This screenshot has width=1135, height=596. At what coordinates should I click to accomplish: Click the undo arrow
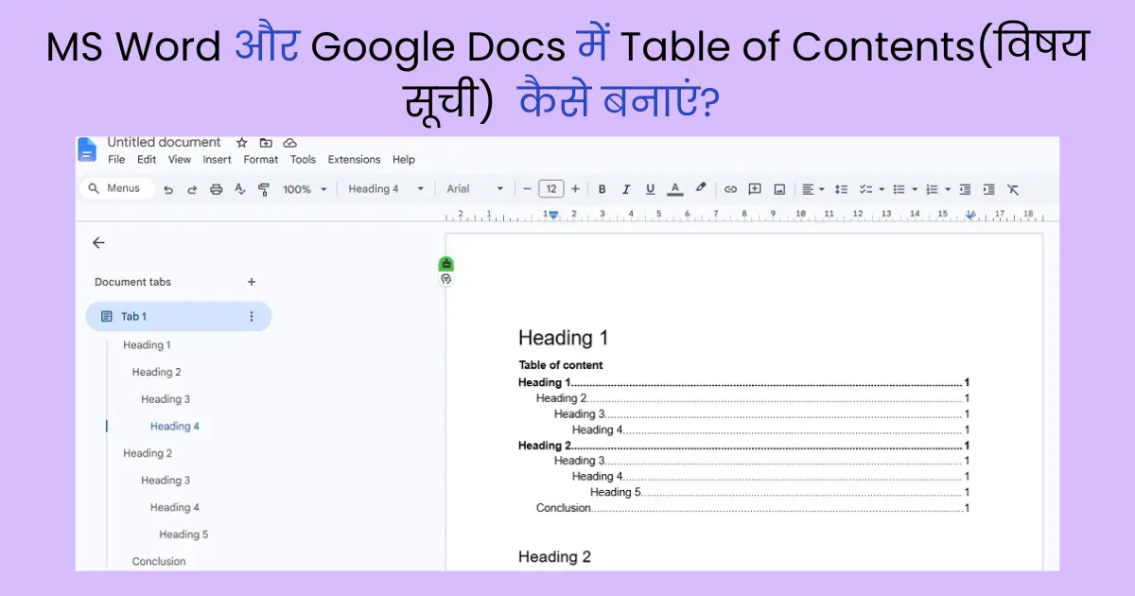(168, 189)
